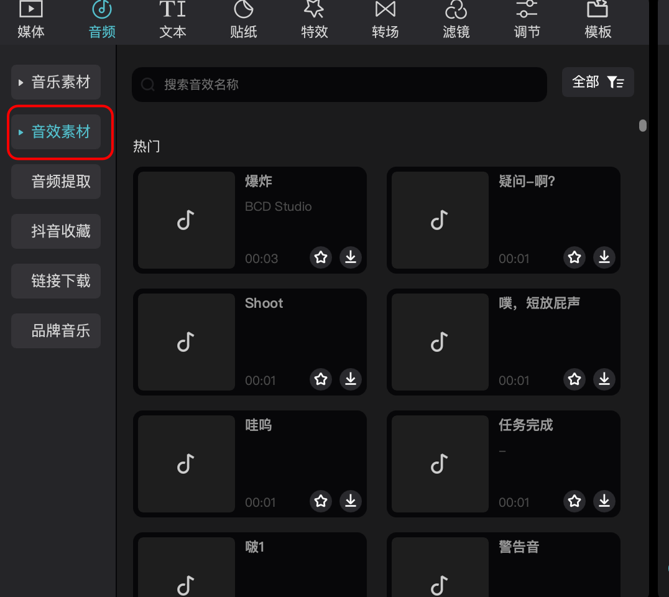Download the 任务完成 sound effect
This screenshot has width=669, height=597.
click(604, 501)
